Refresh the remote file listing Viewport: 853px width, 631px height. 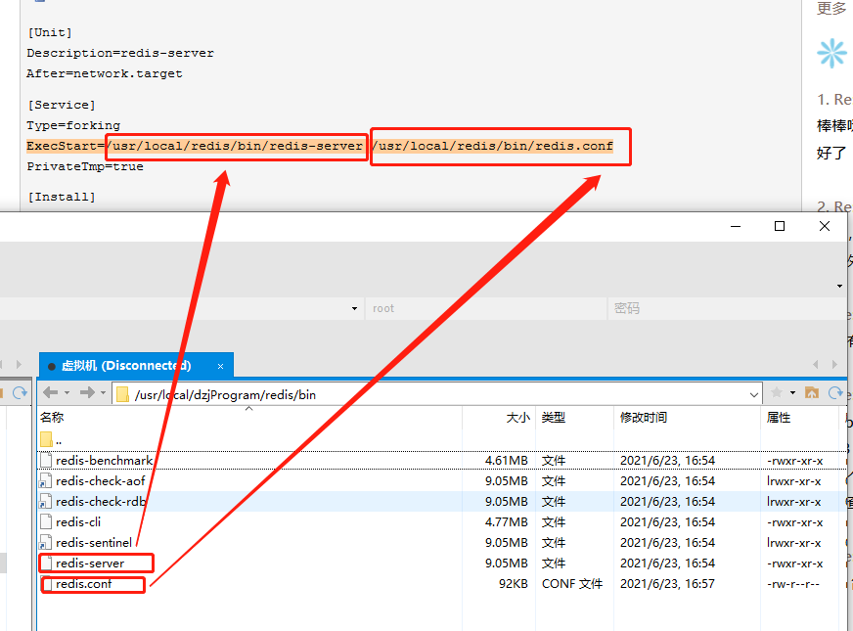click(835, 392)
